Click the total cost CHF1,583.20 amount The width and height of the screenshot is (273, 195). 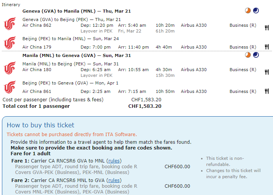(145, 106)
